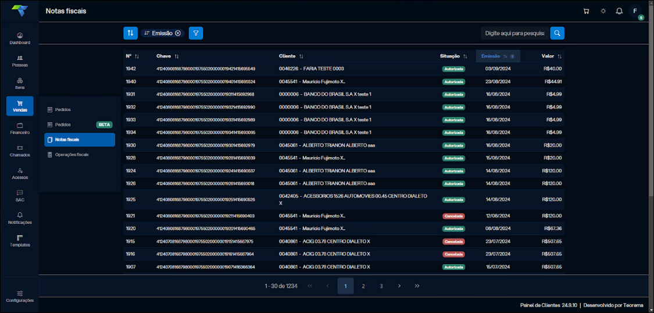654x313 pixels.
Task: Sort table by Cliente column
Action: tap(291, 56)
